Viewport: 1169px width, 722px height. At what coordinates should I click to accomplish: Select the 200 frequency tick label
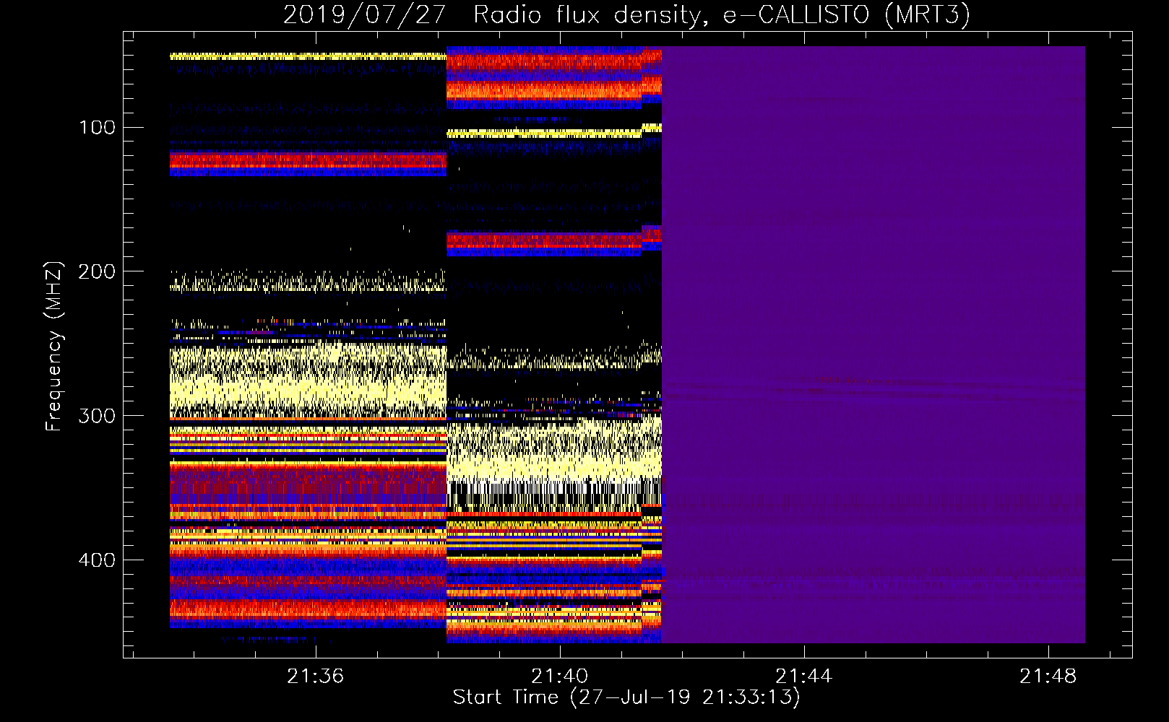(x=98, y=272)
